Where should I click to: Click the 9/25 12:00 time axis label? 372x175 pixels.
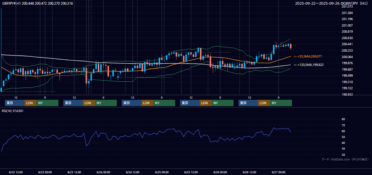tap(191, 172)
